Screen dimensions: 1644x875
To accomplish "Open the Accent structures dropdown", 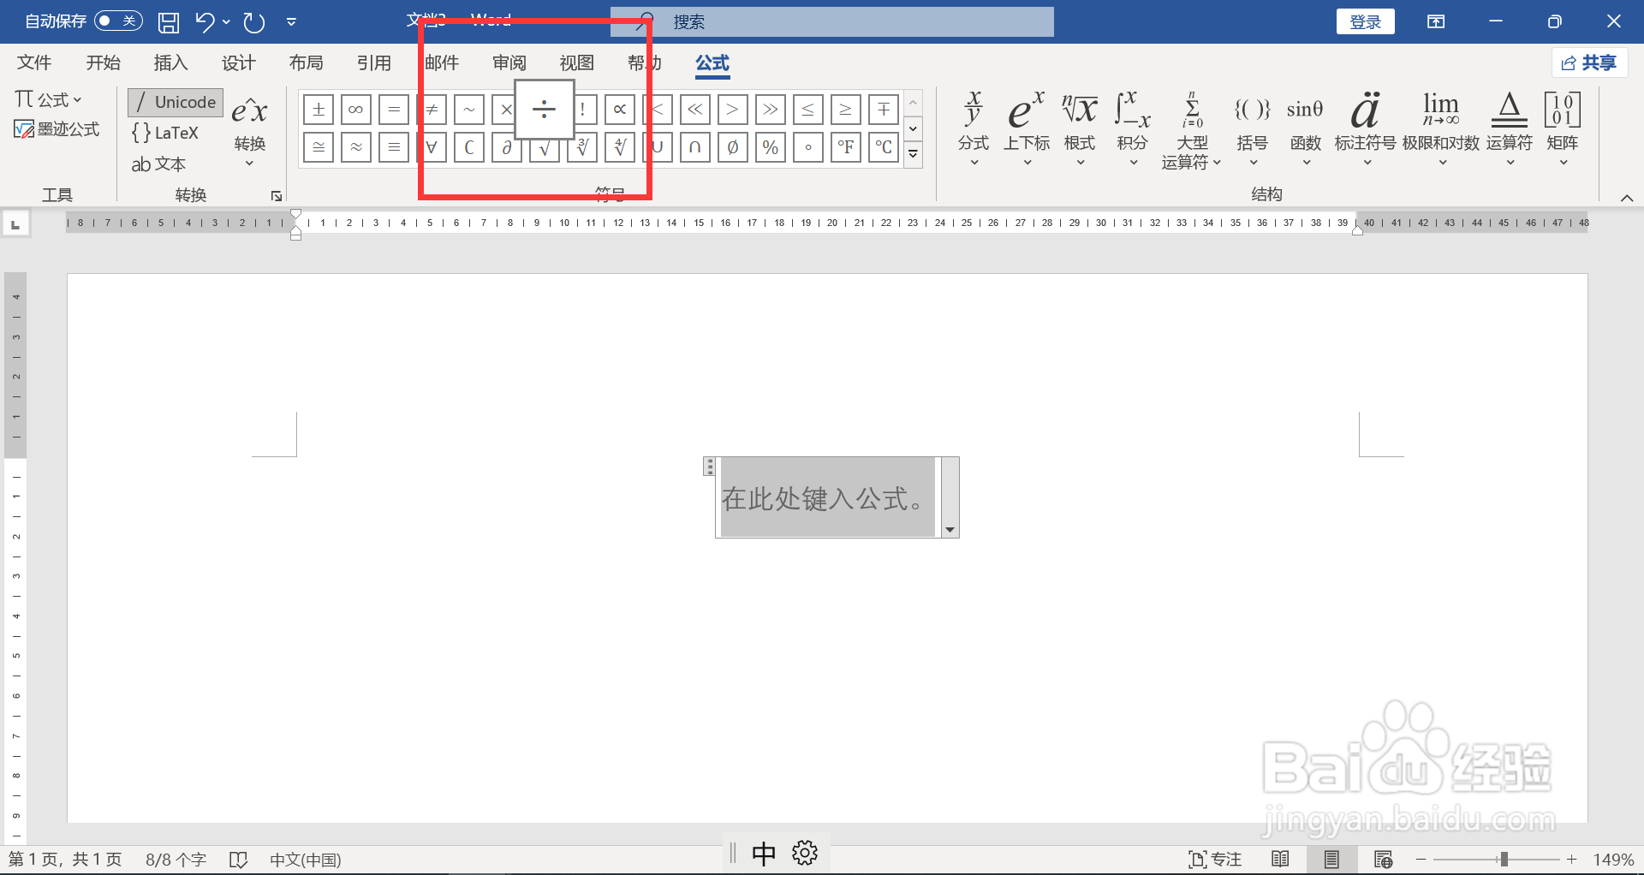I will [1366, 128].
